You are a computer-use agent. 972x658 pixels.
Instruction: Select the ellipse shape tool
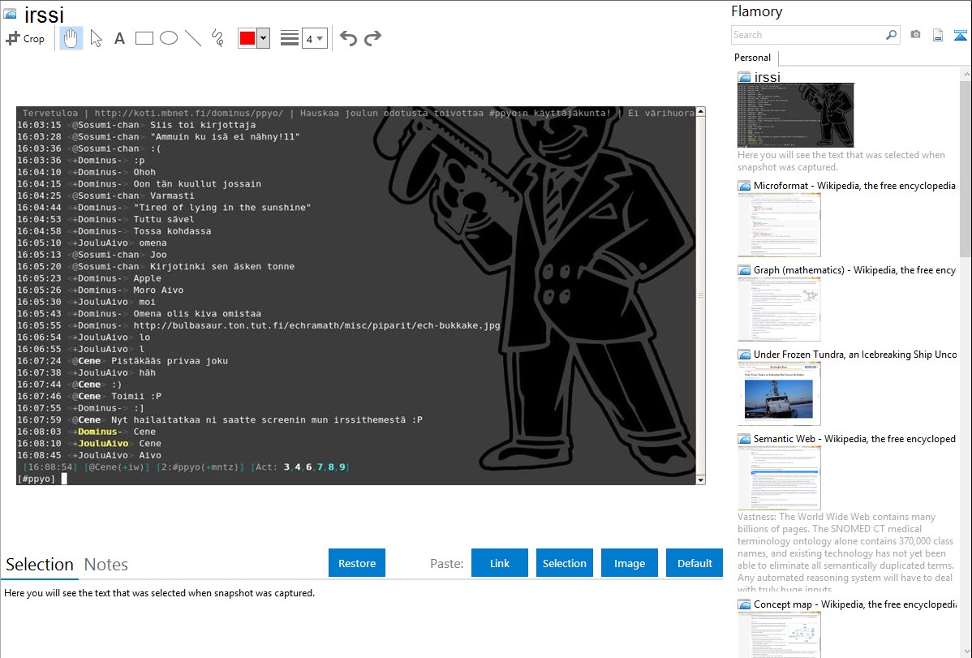point(169,38)
